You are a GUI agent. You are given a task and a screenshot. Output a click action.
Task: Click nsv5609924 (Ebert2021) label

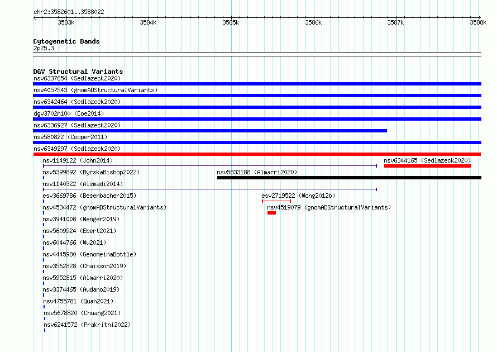pos(79,231)
